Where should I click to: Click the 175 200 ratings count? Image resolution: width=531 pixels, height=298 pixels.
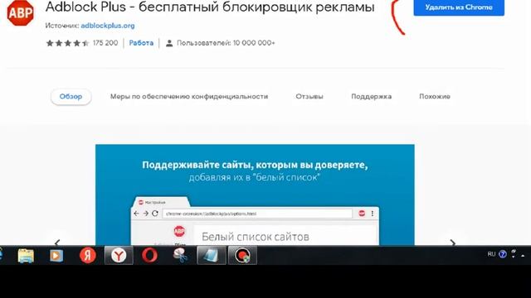(x=105, y=43)
